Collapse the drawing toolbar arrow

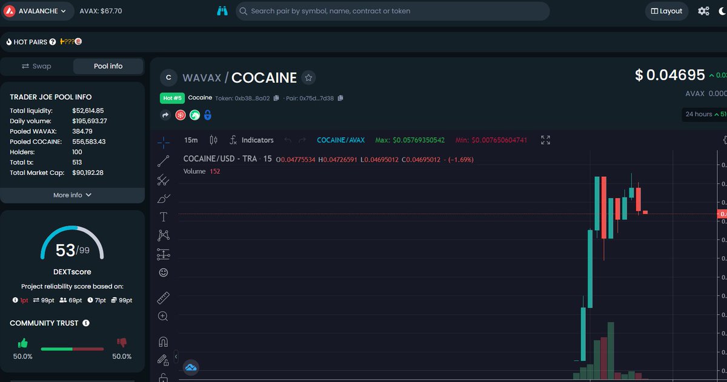[176, 357]
